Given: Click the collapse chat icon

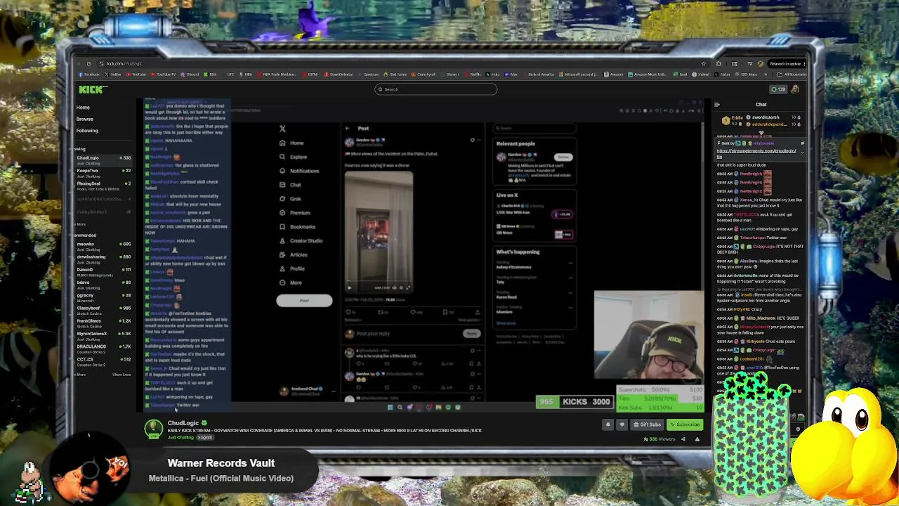Looking at the screenshot, I should (716, 105).
